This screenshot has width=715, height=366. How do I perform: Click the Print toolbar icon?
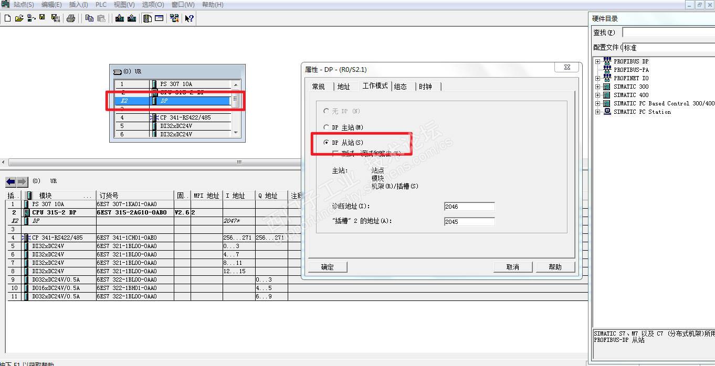(x=71, y=18)
